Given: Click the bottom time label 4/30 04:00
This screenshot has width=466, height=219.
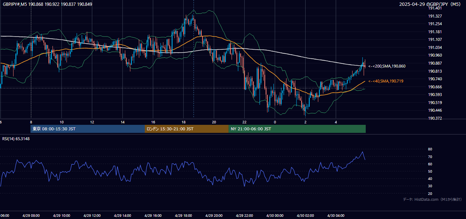Looking at the screenshot, I should (336, 216).
